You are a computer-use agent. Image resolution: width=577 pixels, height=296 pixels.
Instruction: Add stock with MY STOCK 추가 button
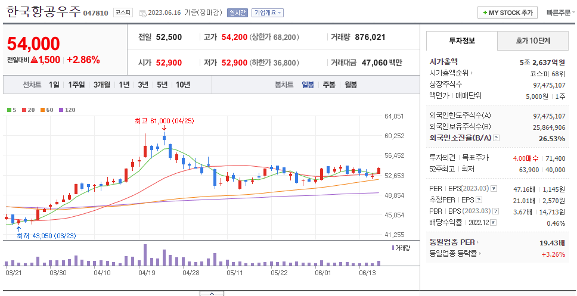click(507, 13)
